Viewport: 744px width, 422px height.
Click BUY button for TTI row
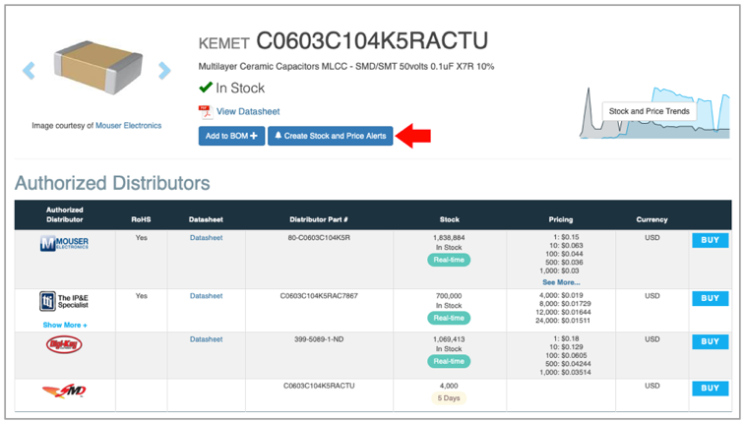[710, 298]
